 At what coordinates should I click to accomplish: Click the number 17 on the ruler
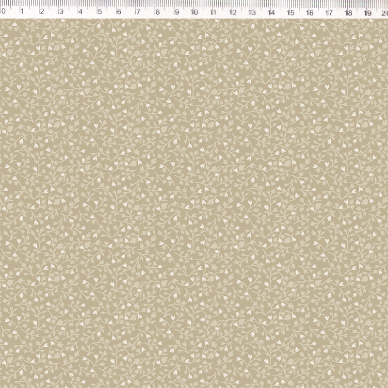328,12
